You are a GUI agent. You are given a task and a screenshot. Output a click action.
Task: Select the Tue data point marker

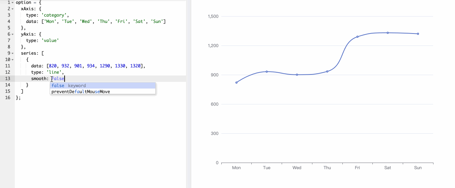point(267,72)
